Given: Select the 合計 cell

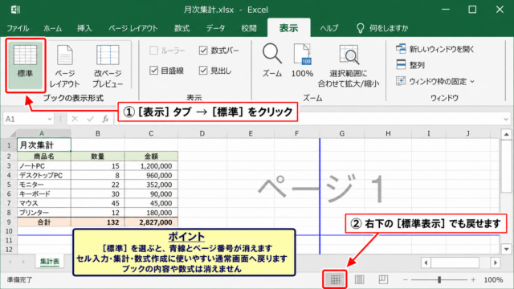Looking at the screenshot, I should (44, 222).
